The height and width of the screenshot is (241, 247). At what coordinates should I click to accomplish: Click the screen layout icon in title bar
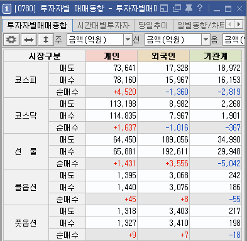click(x=164, y=9)
